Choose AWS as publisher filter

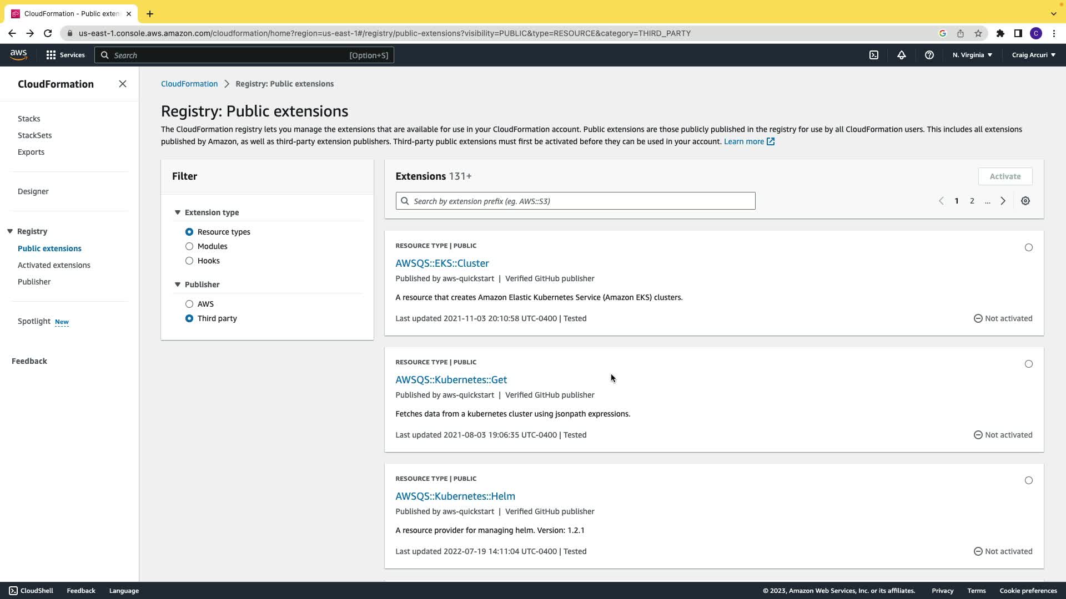(x=189, y=304)
